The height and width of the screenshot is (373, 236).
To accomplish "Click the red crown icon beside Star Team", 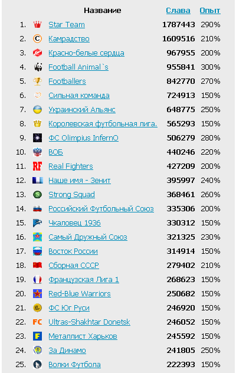I will (x=37, y=24).
